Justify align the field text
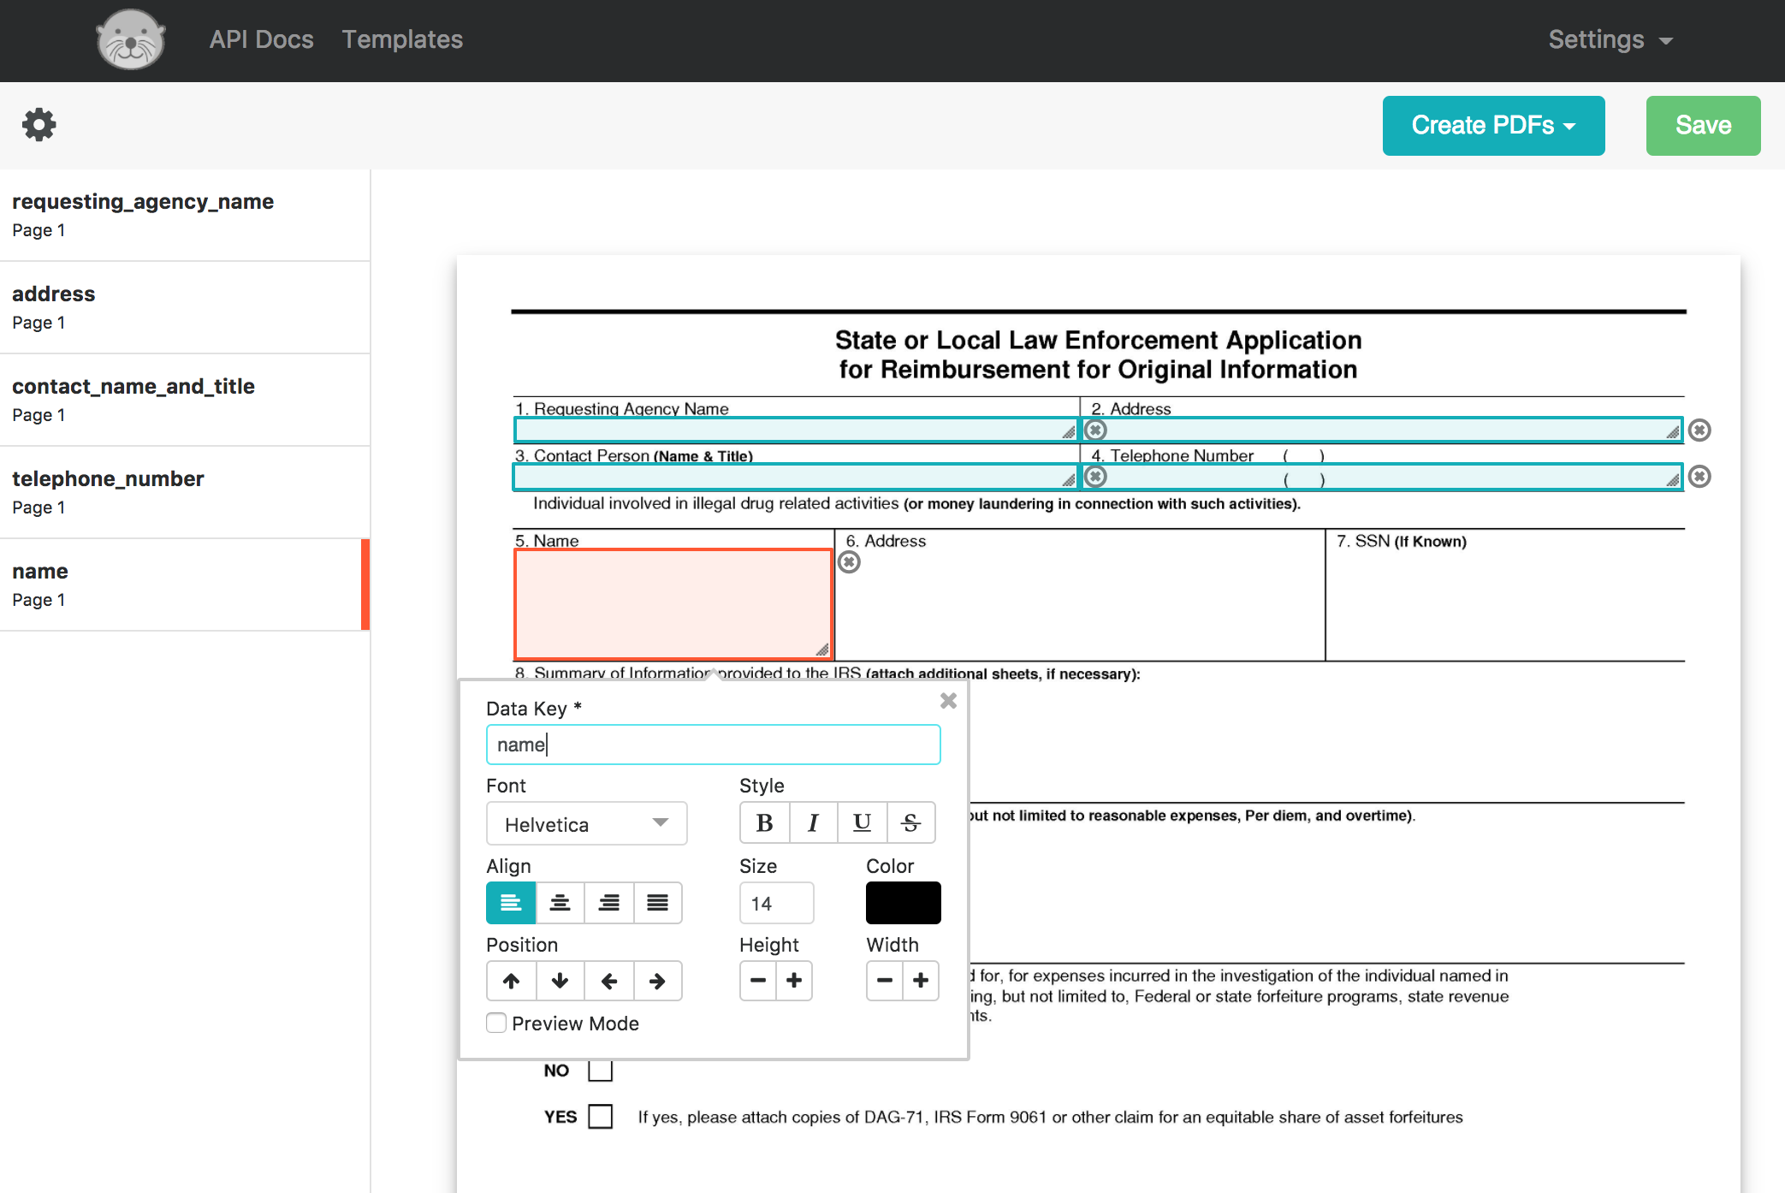Viewport: 1785px width, 1193px height. click(657, 903)
